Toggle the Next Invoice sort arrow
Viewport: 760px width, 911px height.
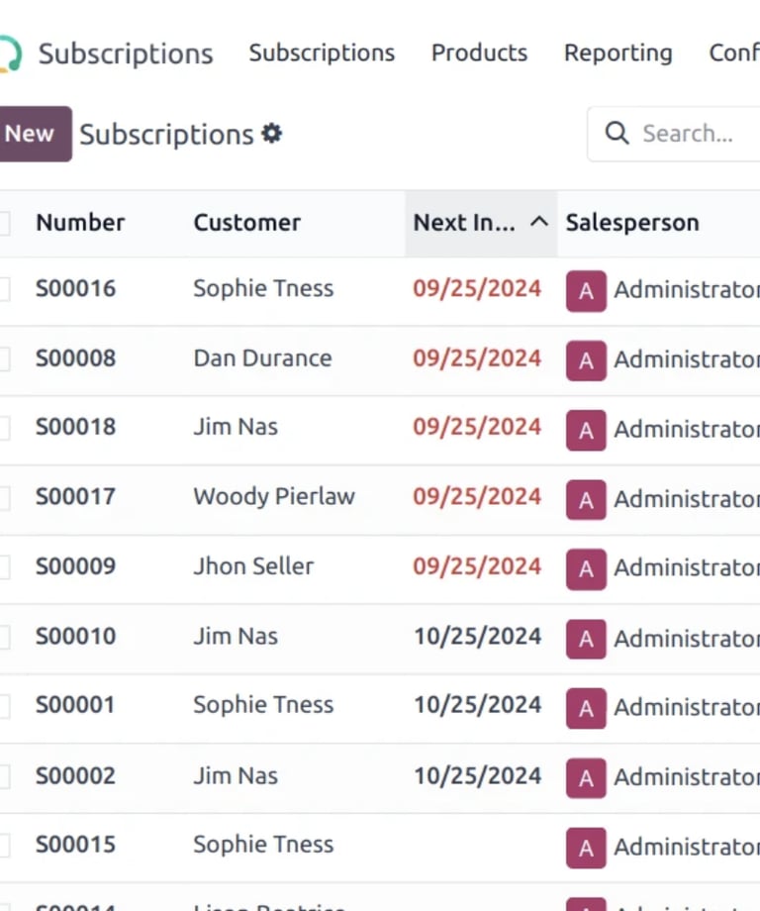(x=539, y=222)
